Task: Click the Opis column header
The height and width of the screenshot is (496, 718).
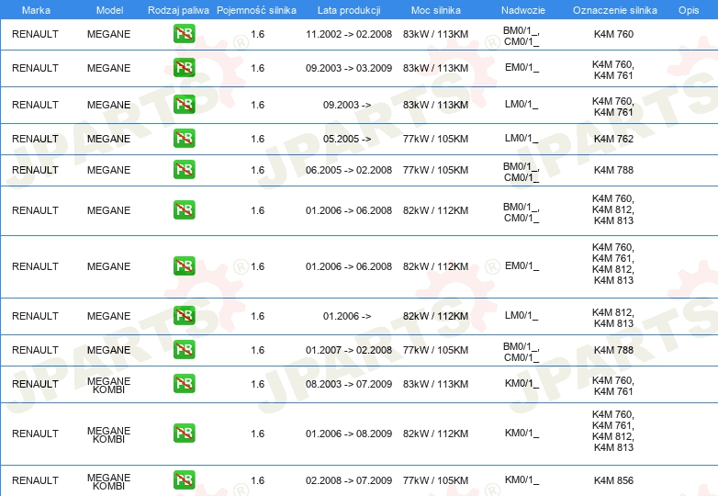Action: click(x=689, y=10)
